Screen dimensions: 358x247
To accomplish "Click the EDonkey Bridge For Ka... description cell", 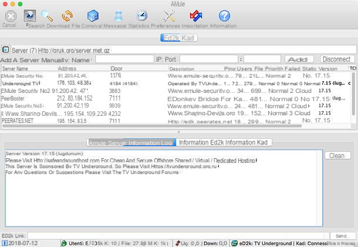I will [207, 99].
